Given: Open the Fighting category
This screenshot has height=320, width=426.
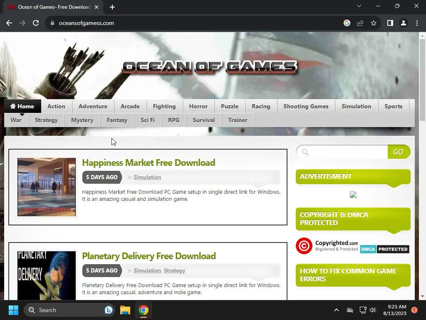Looking at the screenshot, I should (164, 106).
